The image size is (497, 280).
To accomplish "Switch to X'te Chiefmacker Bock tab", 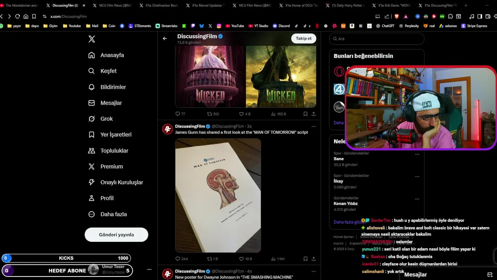I will click(x=160, y=5).
